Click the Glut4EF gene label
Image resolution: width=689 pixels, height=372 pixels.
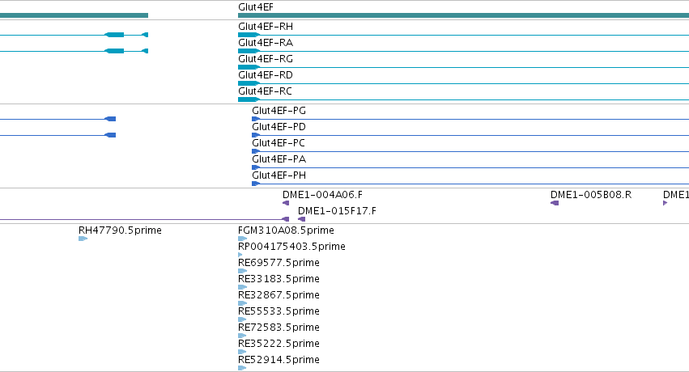(x=256, y=7)
